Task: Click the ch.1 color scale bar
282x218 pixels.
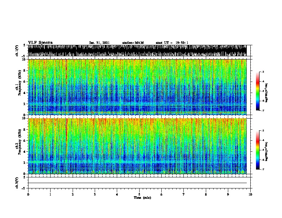Action: pyautogui.click(x=257, y=91)
